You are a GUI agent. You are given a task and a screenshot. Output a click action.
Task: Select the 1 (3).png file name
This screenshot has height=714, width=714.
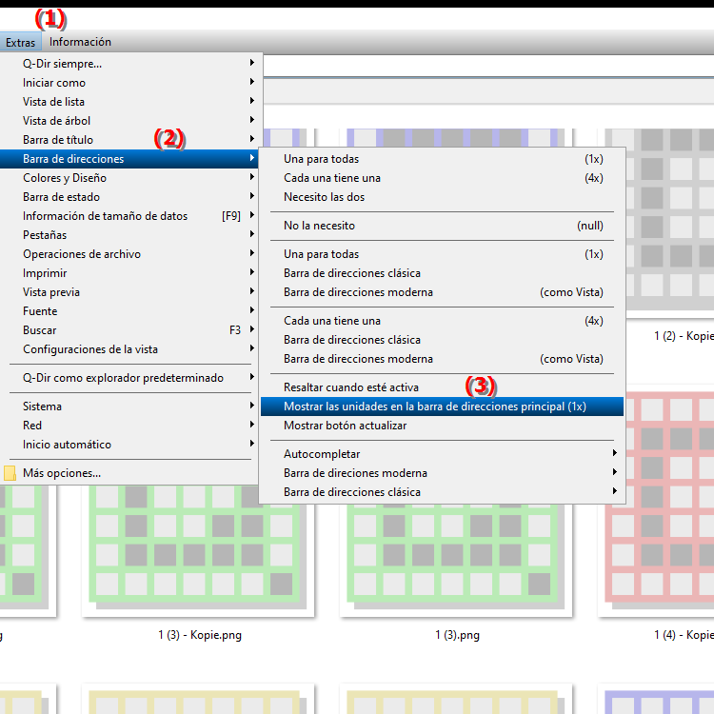pos(457,635)
